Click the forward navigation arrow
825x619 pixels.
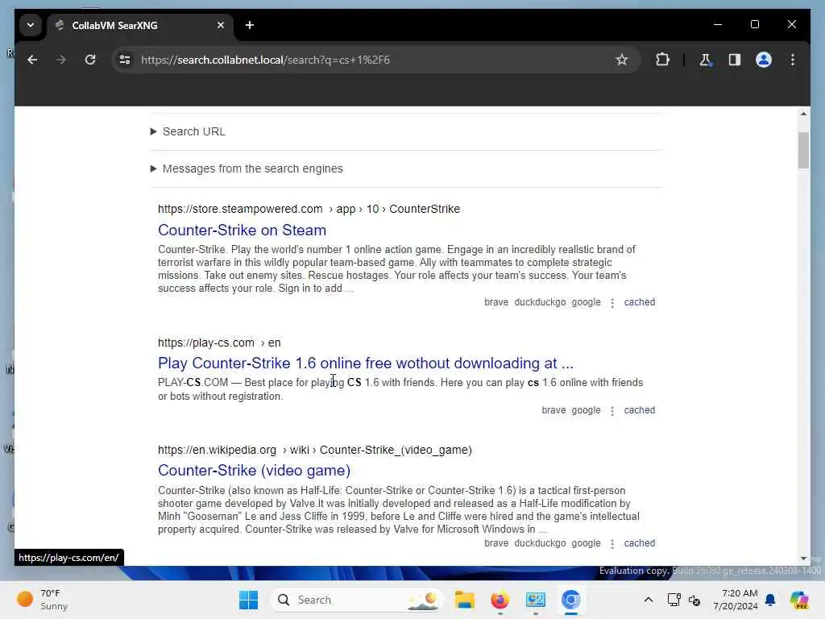(61, 60)
